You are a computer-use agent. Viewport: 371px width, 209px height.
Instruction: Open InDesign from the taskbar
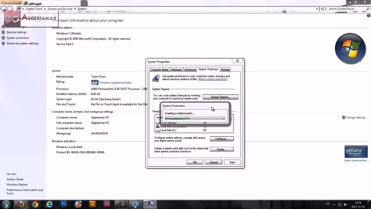coord(107,204)
